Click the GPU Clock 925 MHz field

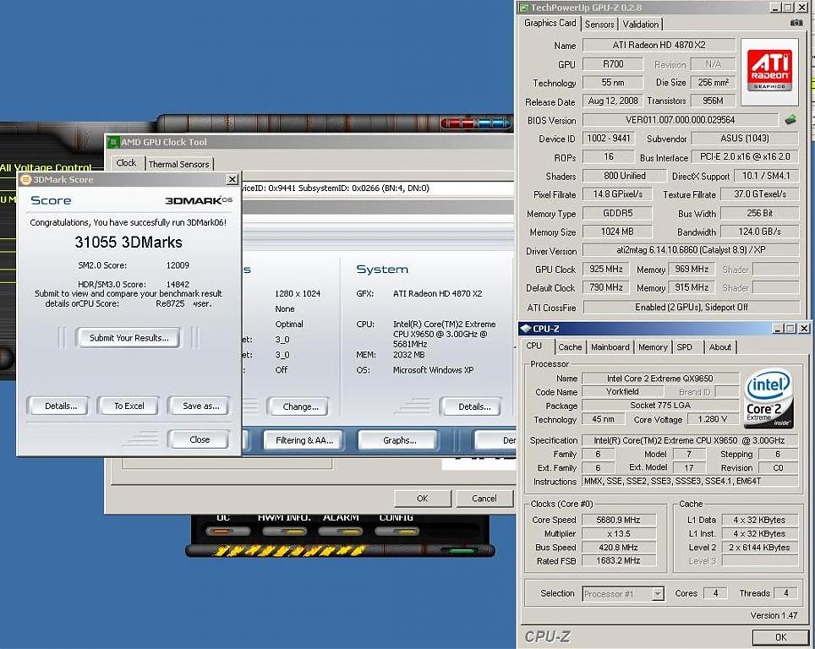(x=605, y=270)
